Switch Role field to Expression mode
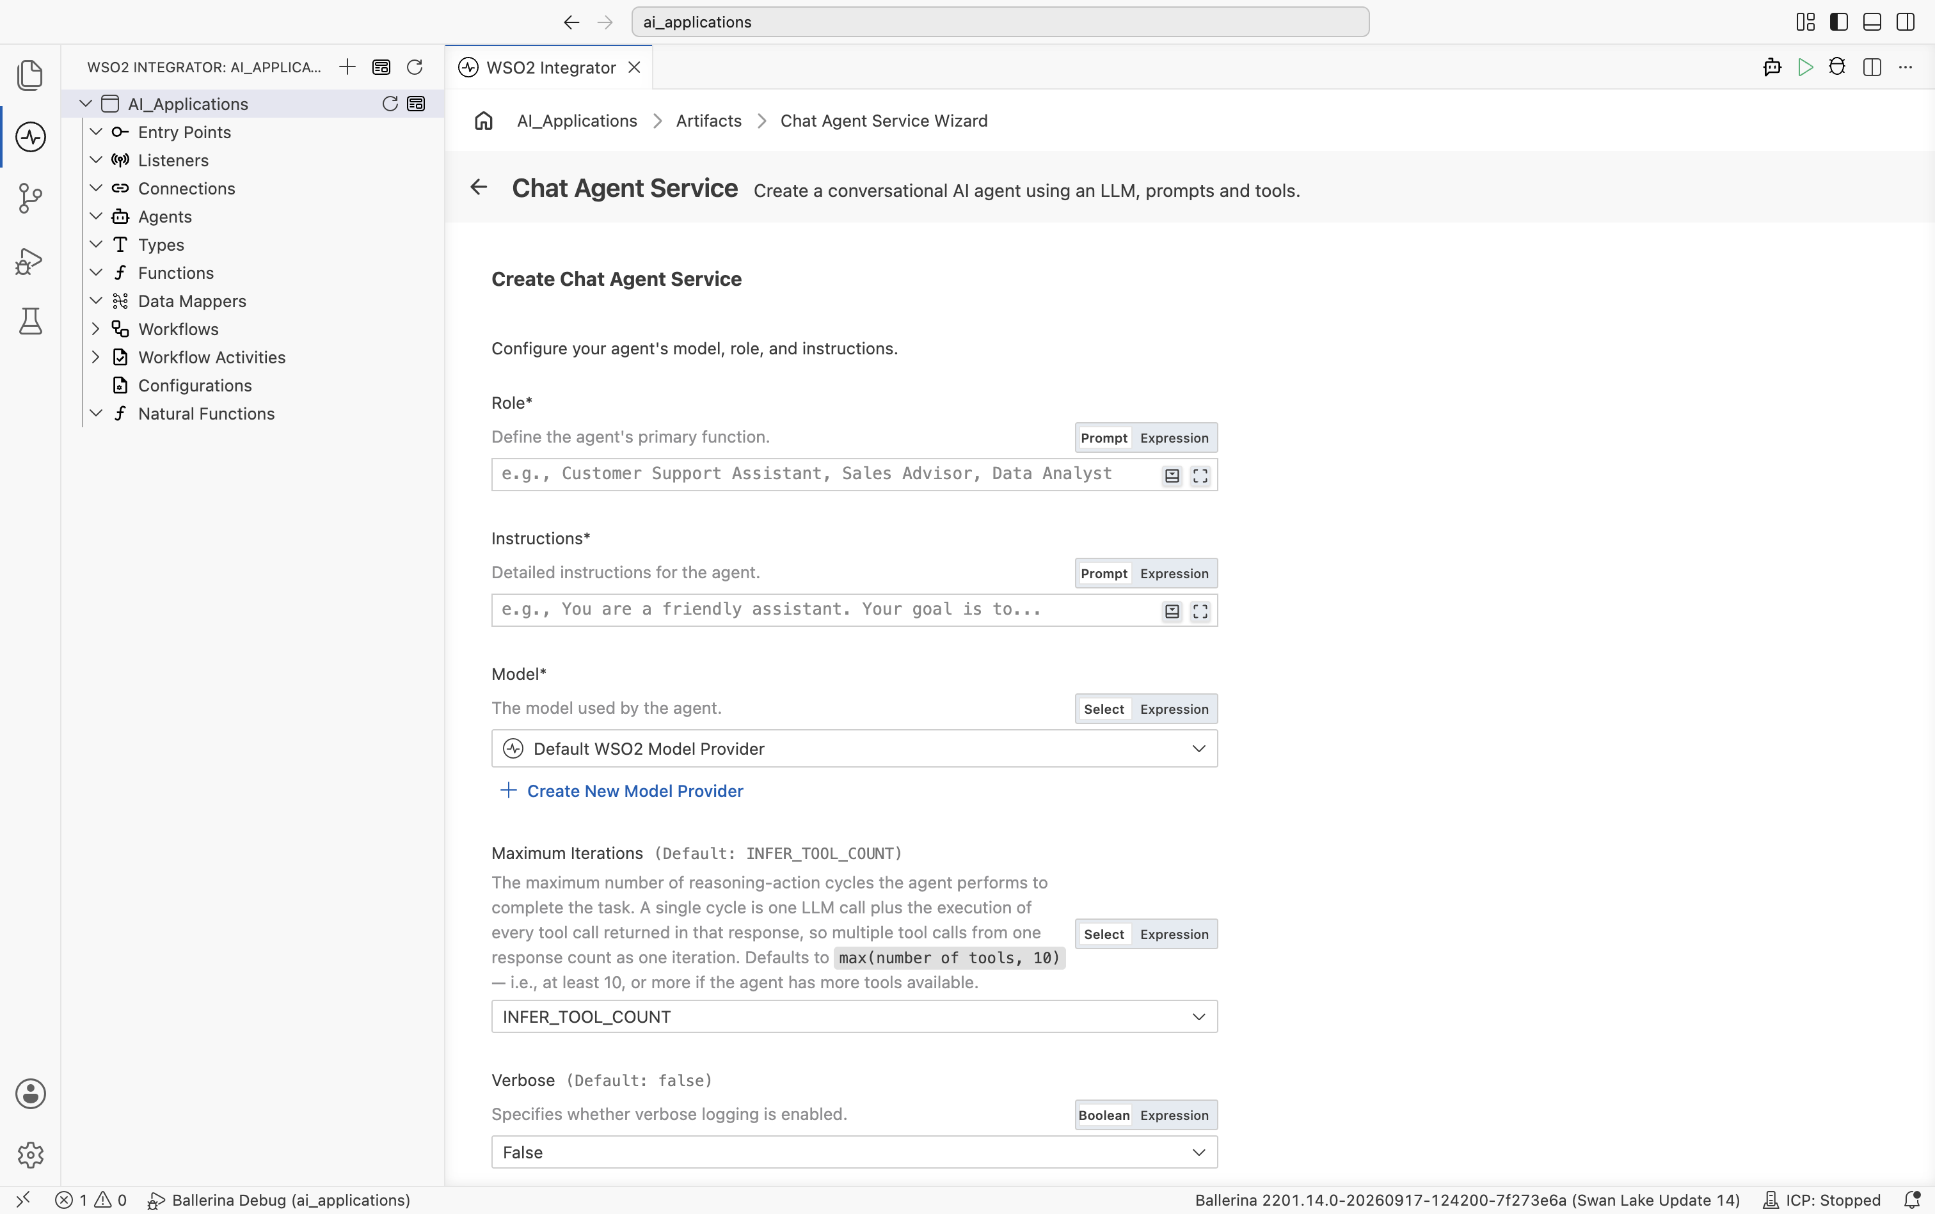1935x1214 pixels. click(x=1174, y=438)
